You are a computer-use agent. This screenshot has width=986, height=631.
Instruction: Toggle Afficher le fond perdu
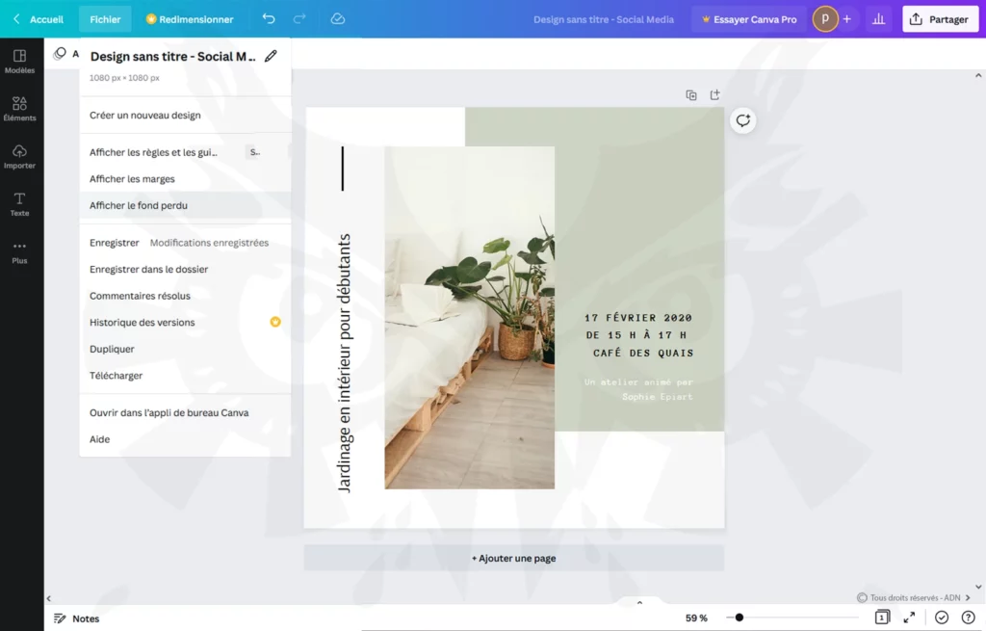185,205
